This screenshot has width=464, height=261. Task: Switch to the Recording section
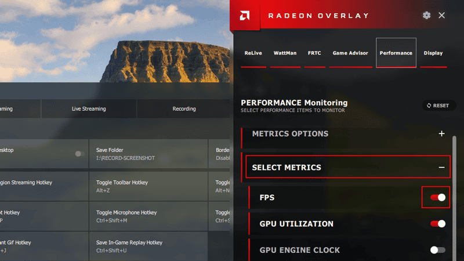(184, 109)
